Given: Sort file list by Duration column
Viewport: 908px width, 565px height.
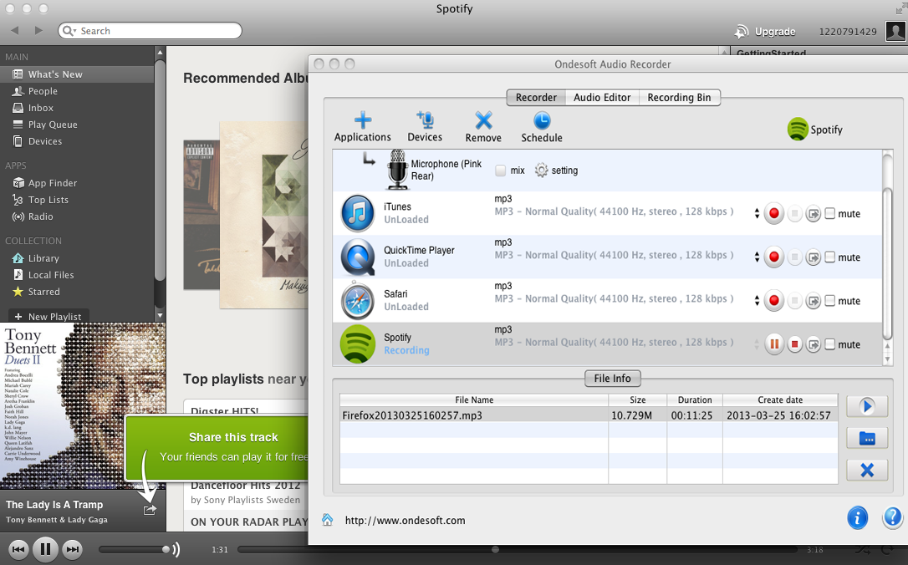Looking at the screenshot, I should click(694, 400).
